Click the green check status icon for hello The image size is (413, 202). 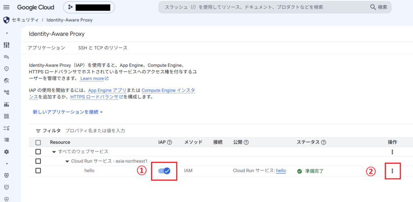[300, 171]
